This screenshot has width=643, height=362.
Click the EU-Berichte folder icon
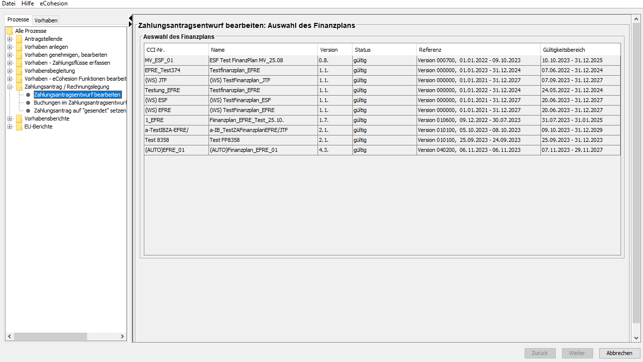click(19, 126)
